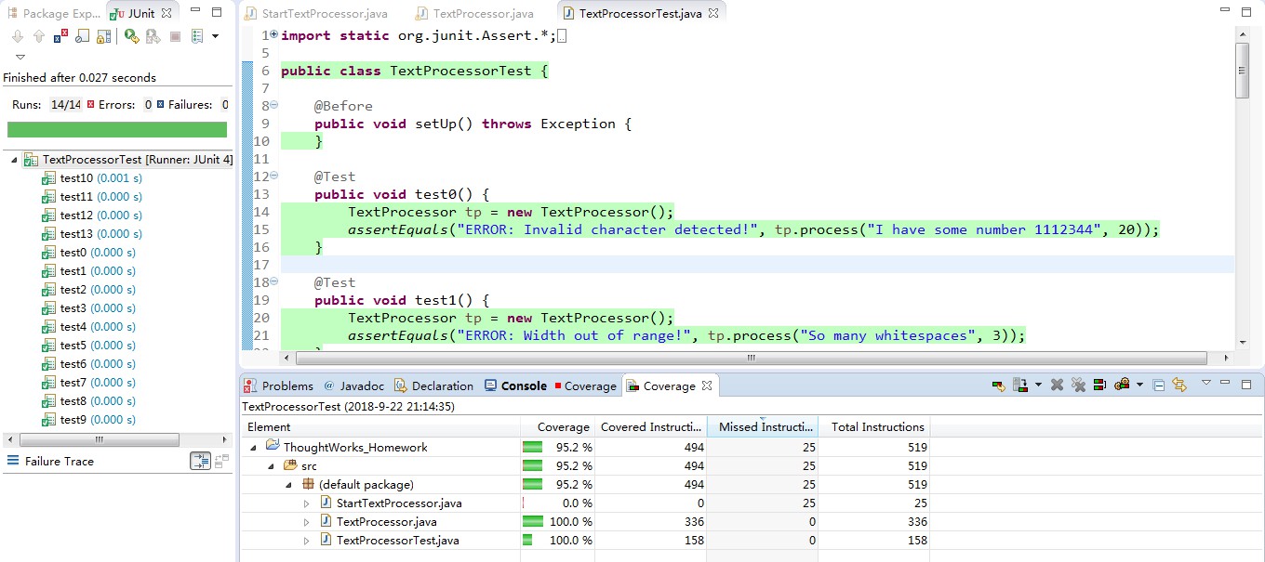1265x562 pixels.
Task: Expand StartTextProcessor.java coverage row
Action: point(307,503)
